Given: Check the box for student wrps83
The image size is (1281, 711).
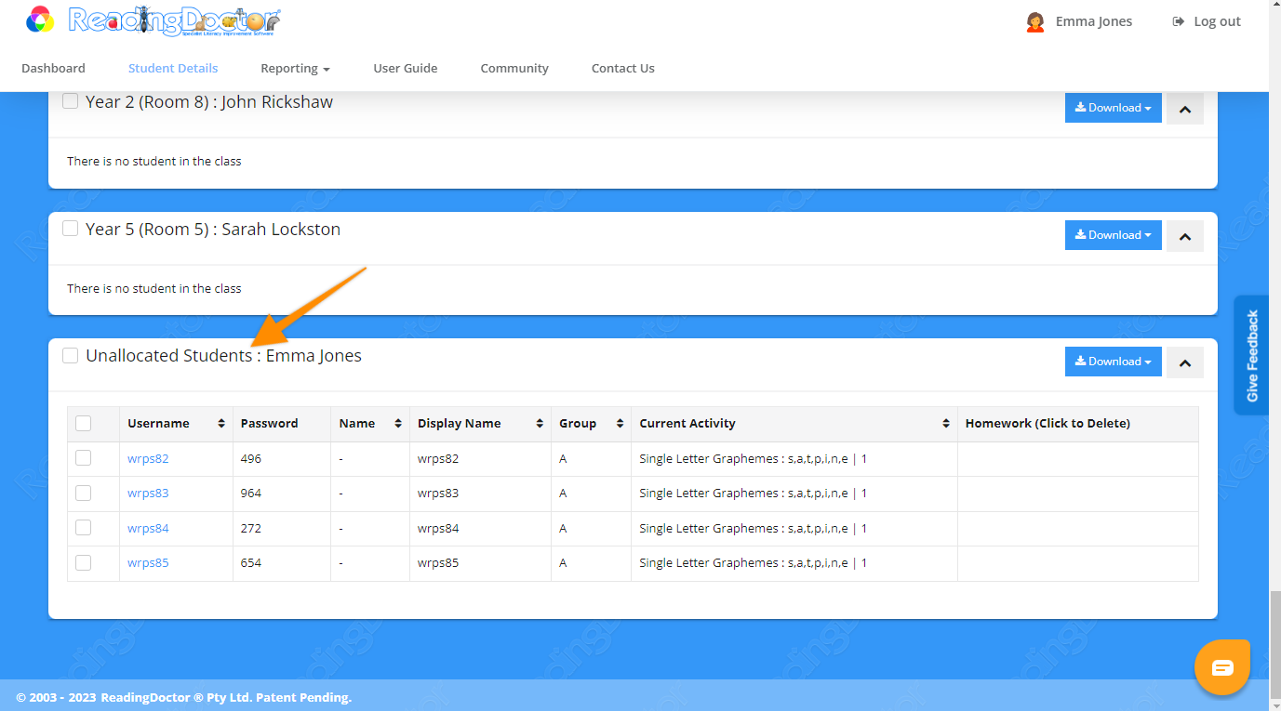Looking at the screenshot, I should (x=83, y=493).
